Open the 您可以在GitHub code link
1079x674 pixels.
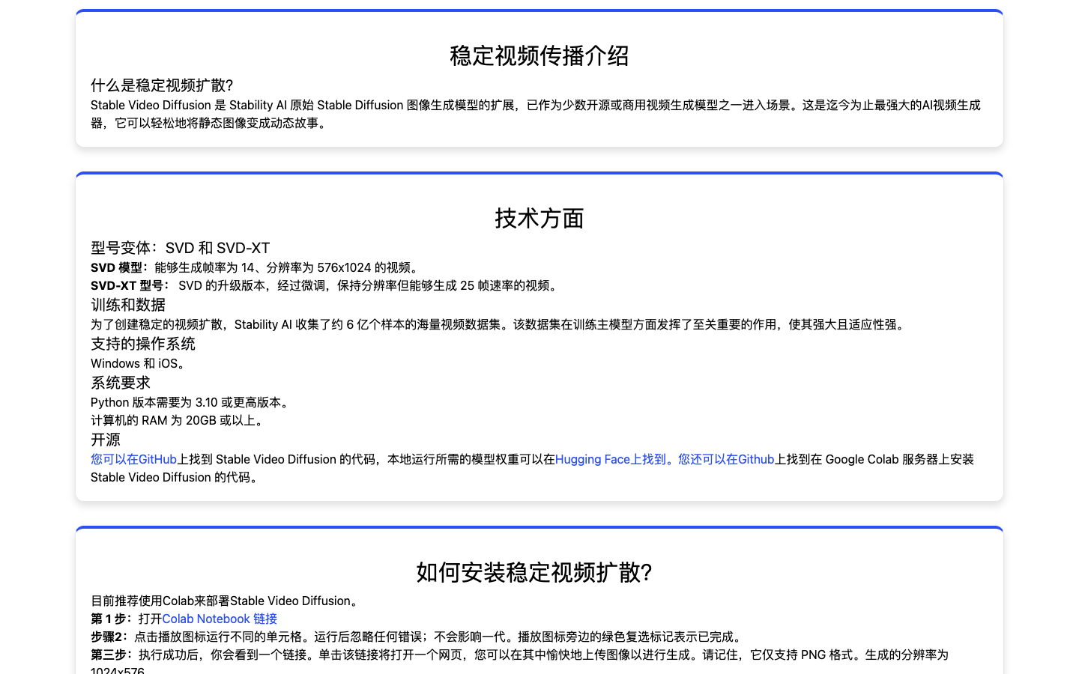point(133,459)
